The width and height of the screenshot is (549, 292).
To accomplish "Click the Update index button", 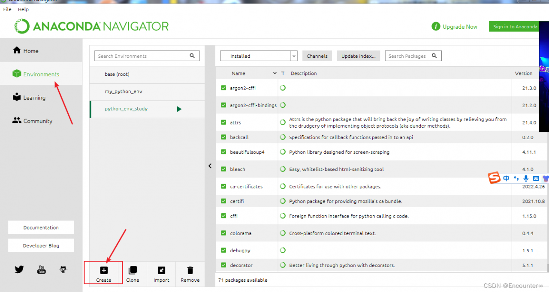I will pyautogui.click(x=358, y=56).
